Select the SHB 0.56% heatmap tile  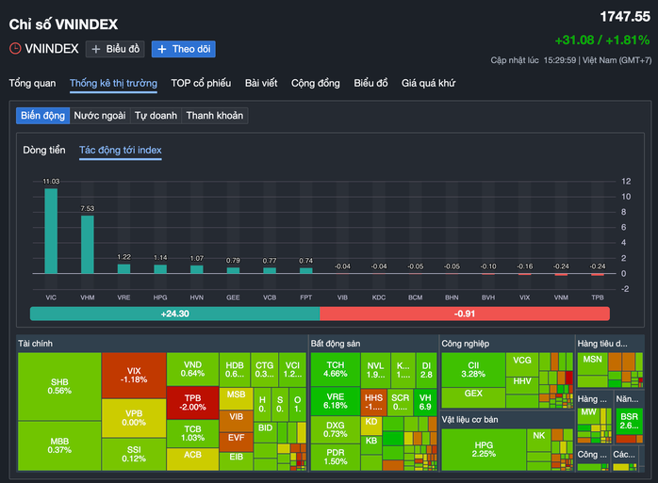(59, 386)
